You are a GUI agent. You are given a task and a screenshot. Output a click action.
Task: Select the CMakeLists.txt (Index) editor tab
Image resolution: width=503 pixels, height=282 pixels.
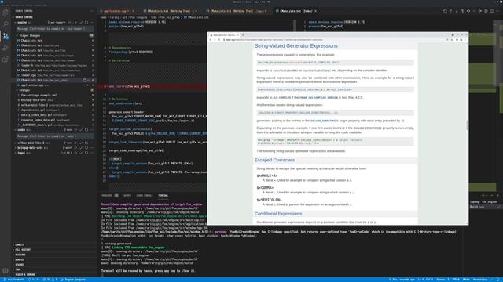[x=296, y=11]
